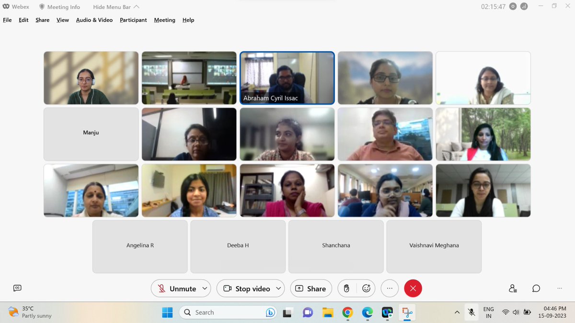
Task: Open the Windows Start menu
Action: pos(167,312)
